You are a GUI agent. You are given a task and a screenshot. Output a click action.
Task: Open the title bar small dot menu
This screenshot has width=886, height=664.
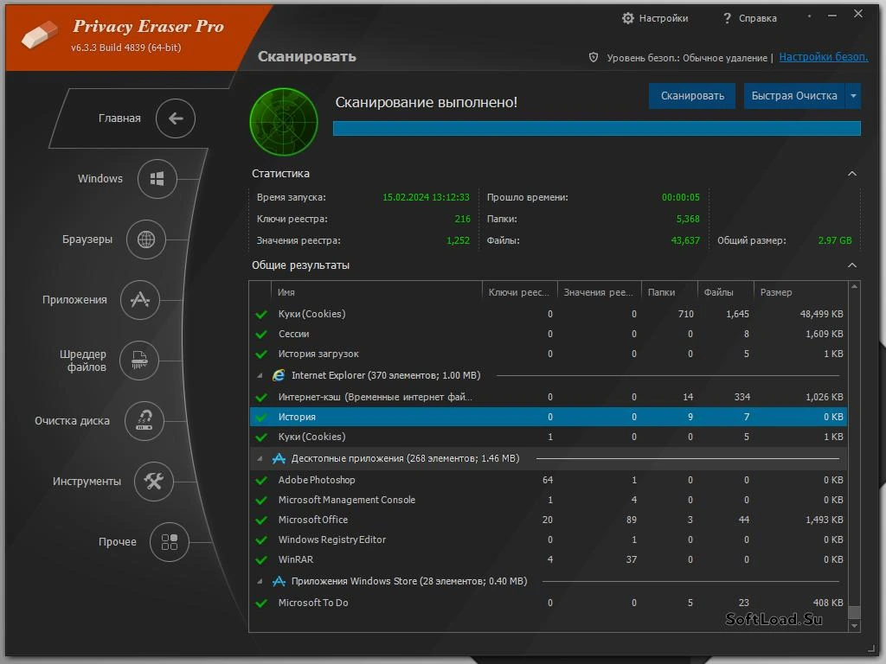pos(810,16)
